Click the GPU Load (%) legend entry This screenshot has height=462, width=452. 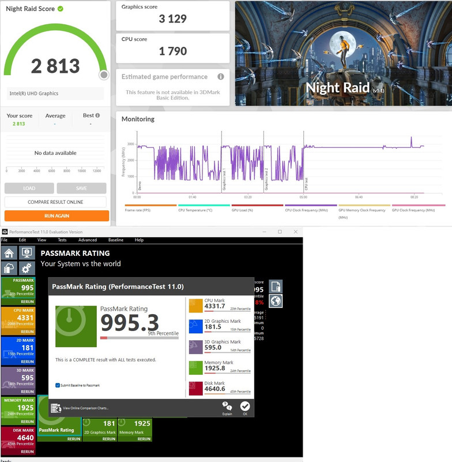coord(257,208)
